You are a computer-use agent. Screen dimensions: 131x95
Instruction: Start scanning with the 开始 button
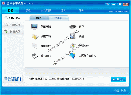(118, 80)
